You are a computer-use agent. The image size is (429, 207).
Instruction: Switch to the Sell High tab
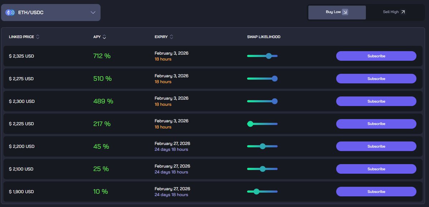click(394, 12)
